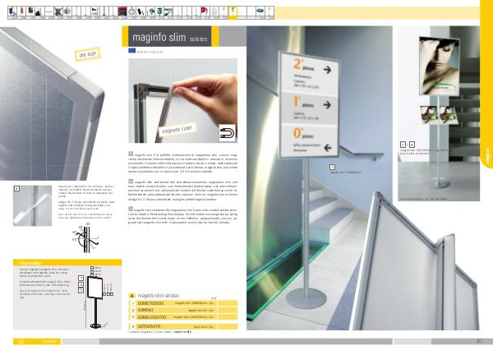
Task: Click the number 4 marker on the acrylic tray photo
Action: coord(16,188)
